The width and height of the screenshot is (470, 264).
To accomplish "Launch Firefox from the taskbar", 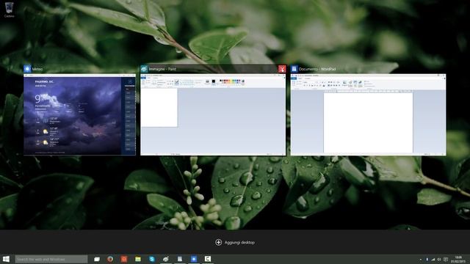I will coord(110,259).
